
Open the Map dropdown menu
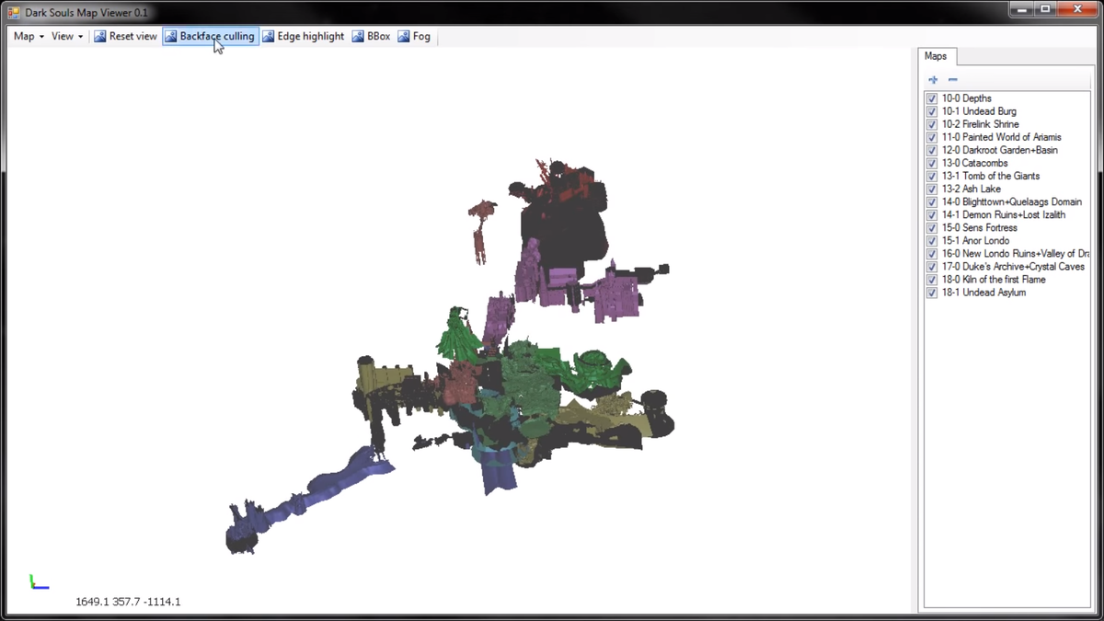[x=29, y=37]
